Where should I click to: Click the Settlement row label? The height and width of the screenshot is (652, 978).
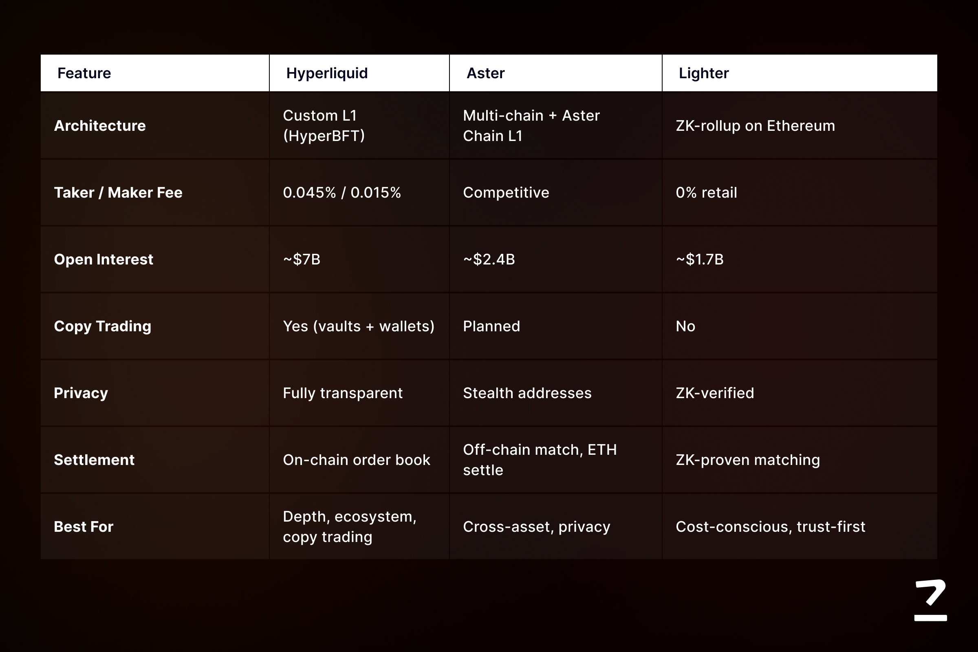click(94, 460)
